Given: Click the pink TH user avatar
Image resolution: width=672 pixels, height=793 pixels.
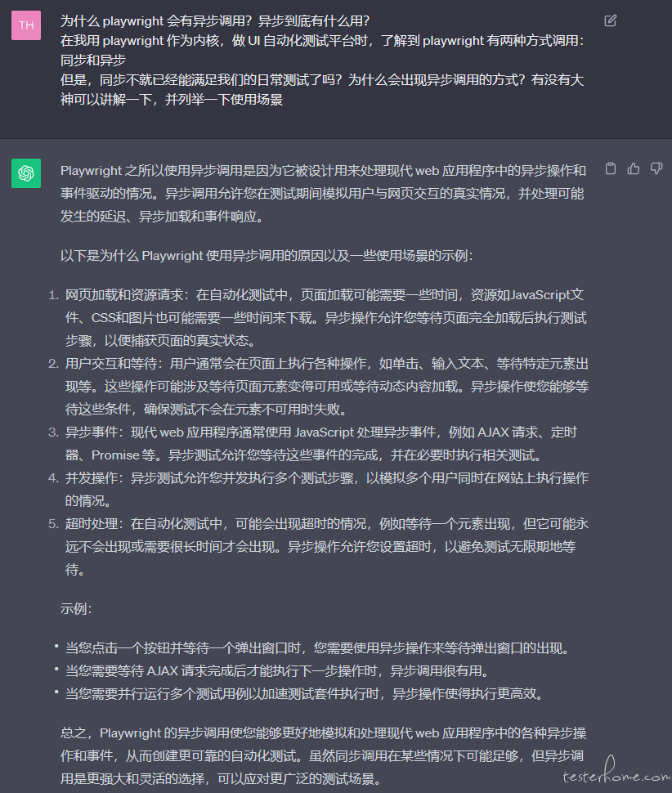Looking at the screenshot, I should (26, 25).
